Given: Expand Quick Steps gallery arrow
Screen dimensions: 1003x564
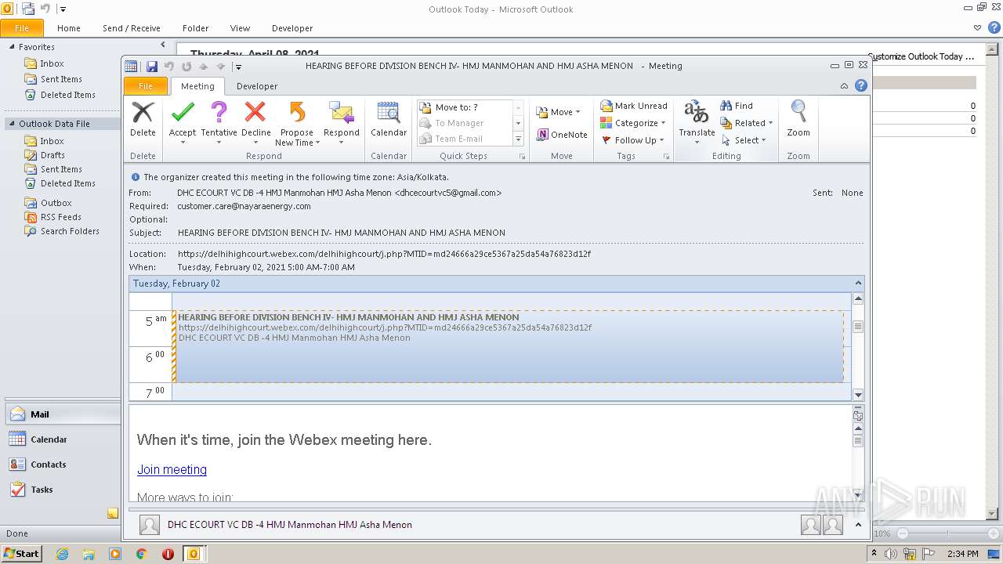Looking at the screenshot, I should coord(518,139).
